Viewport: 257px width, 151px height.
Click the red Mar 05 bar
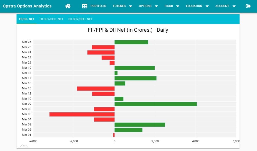[82, 114]
